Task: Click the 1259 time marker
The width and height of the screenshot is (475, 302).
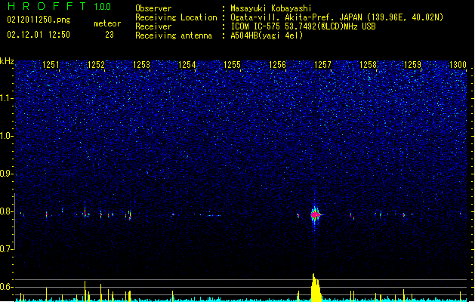Action: pos(413,65)
